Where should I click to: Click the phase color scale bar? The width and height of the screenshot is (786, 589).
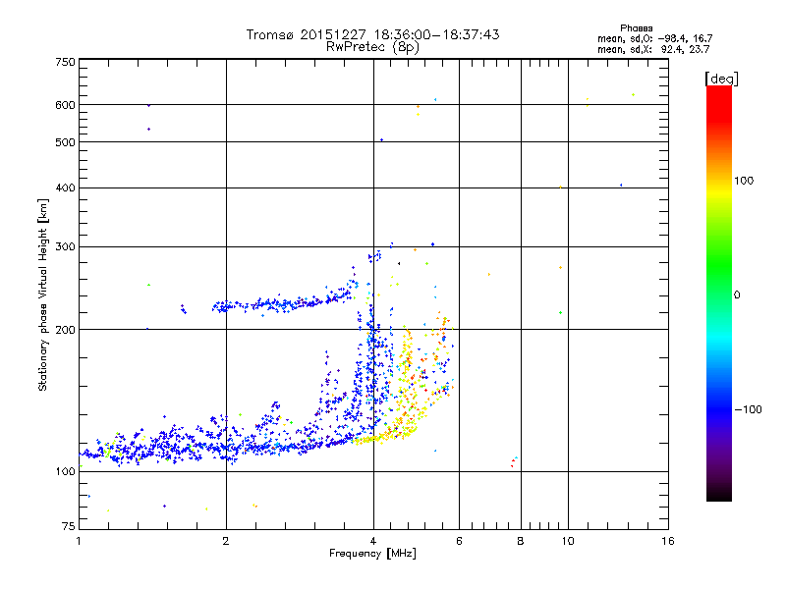[x=719, y=293]
